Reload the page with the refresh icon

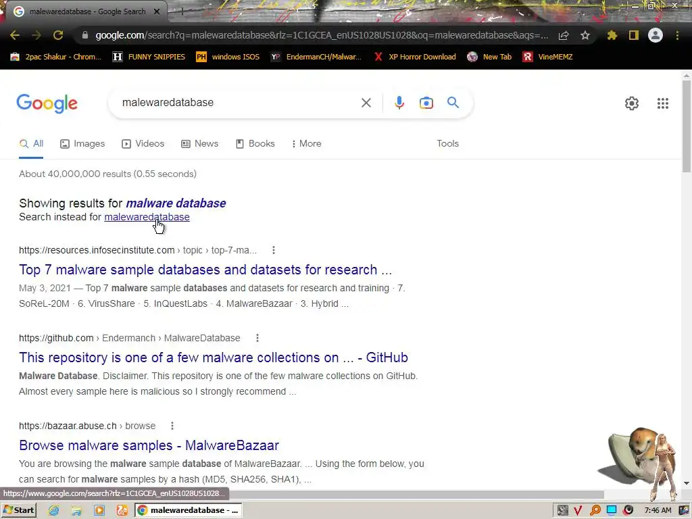click(x=58, y=35)
